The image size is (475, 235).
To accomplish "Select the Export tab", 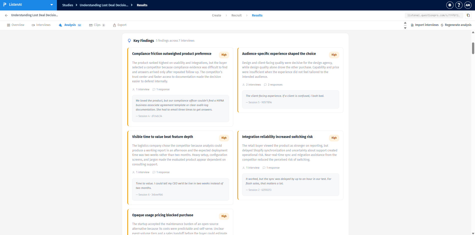I will pos(120,25).
